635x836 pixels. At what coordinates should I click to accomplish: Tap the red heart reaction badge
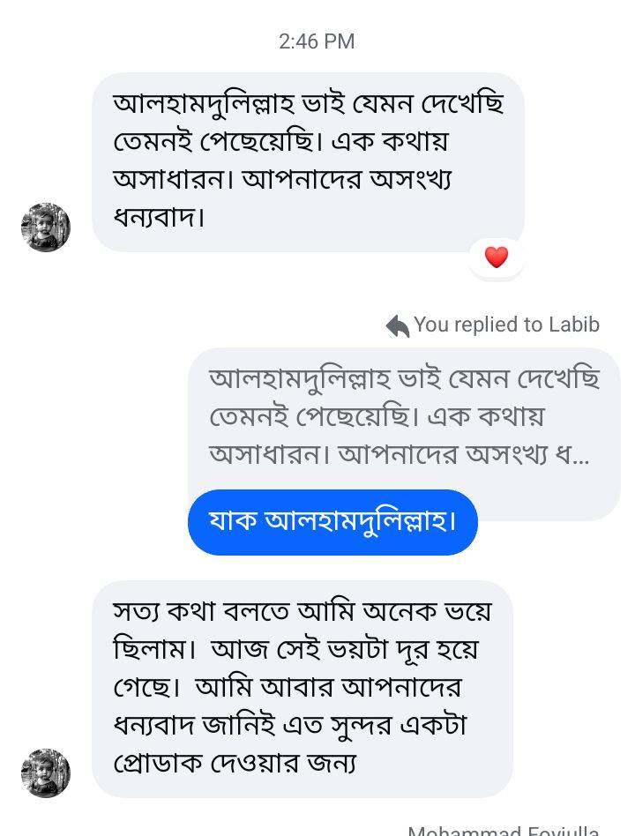tap(497, 257)
